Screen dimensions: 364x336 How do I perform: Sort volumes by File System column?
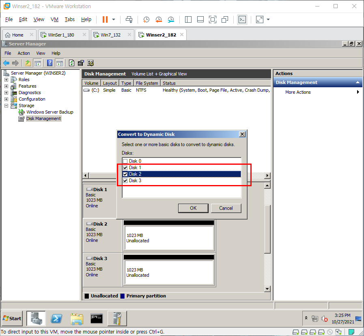147,83
